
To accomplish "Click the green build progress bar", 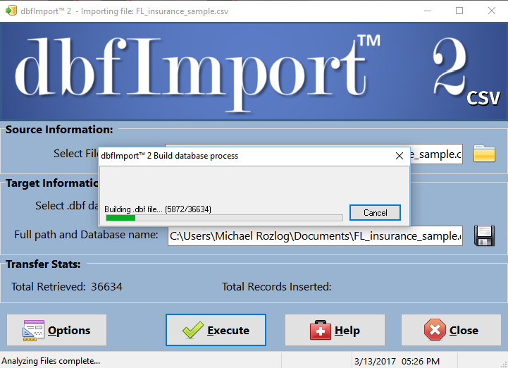I will pos(224,218).
